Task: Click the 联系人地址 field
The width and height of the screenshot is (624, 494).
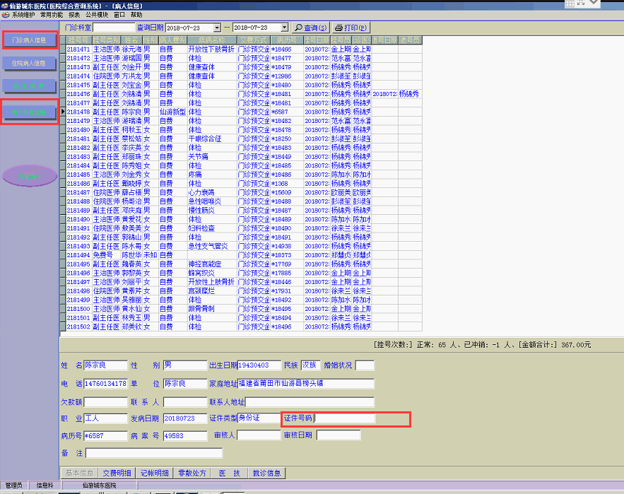Action: [310, 402]
